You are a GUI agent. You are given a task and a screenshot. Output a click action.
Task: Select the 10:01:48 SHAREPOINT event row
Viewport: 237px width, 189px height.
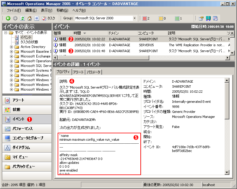[142, 51]
